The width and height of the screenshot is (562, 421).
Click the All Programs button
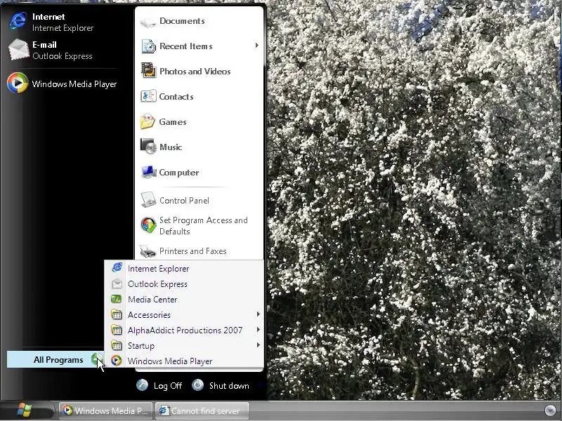pos(55,359)
